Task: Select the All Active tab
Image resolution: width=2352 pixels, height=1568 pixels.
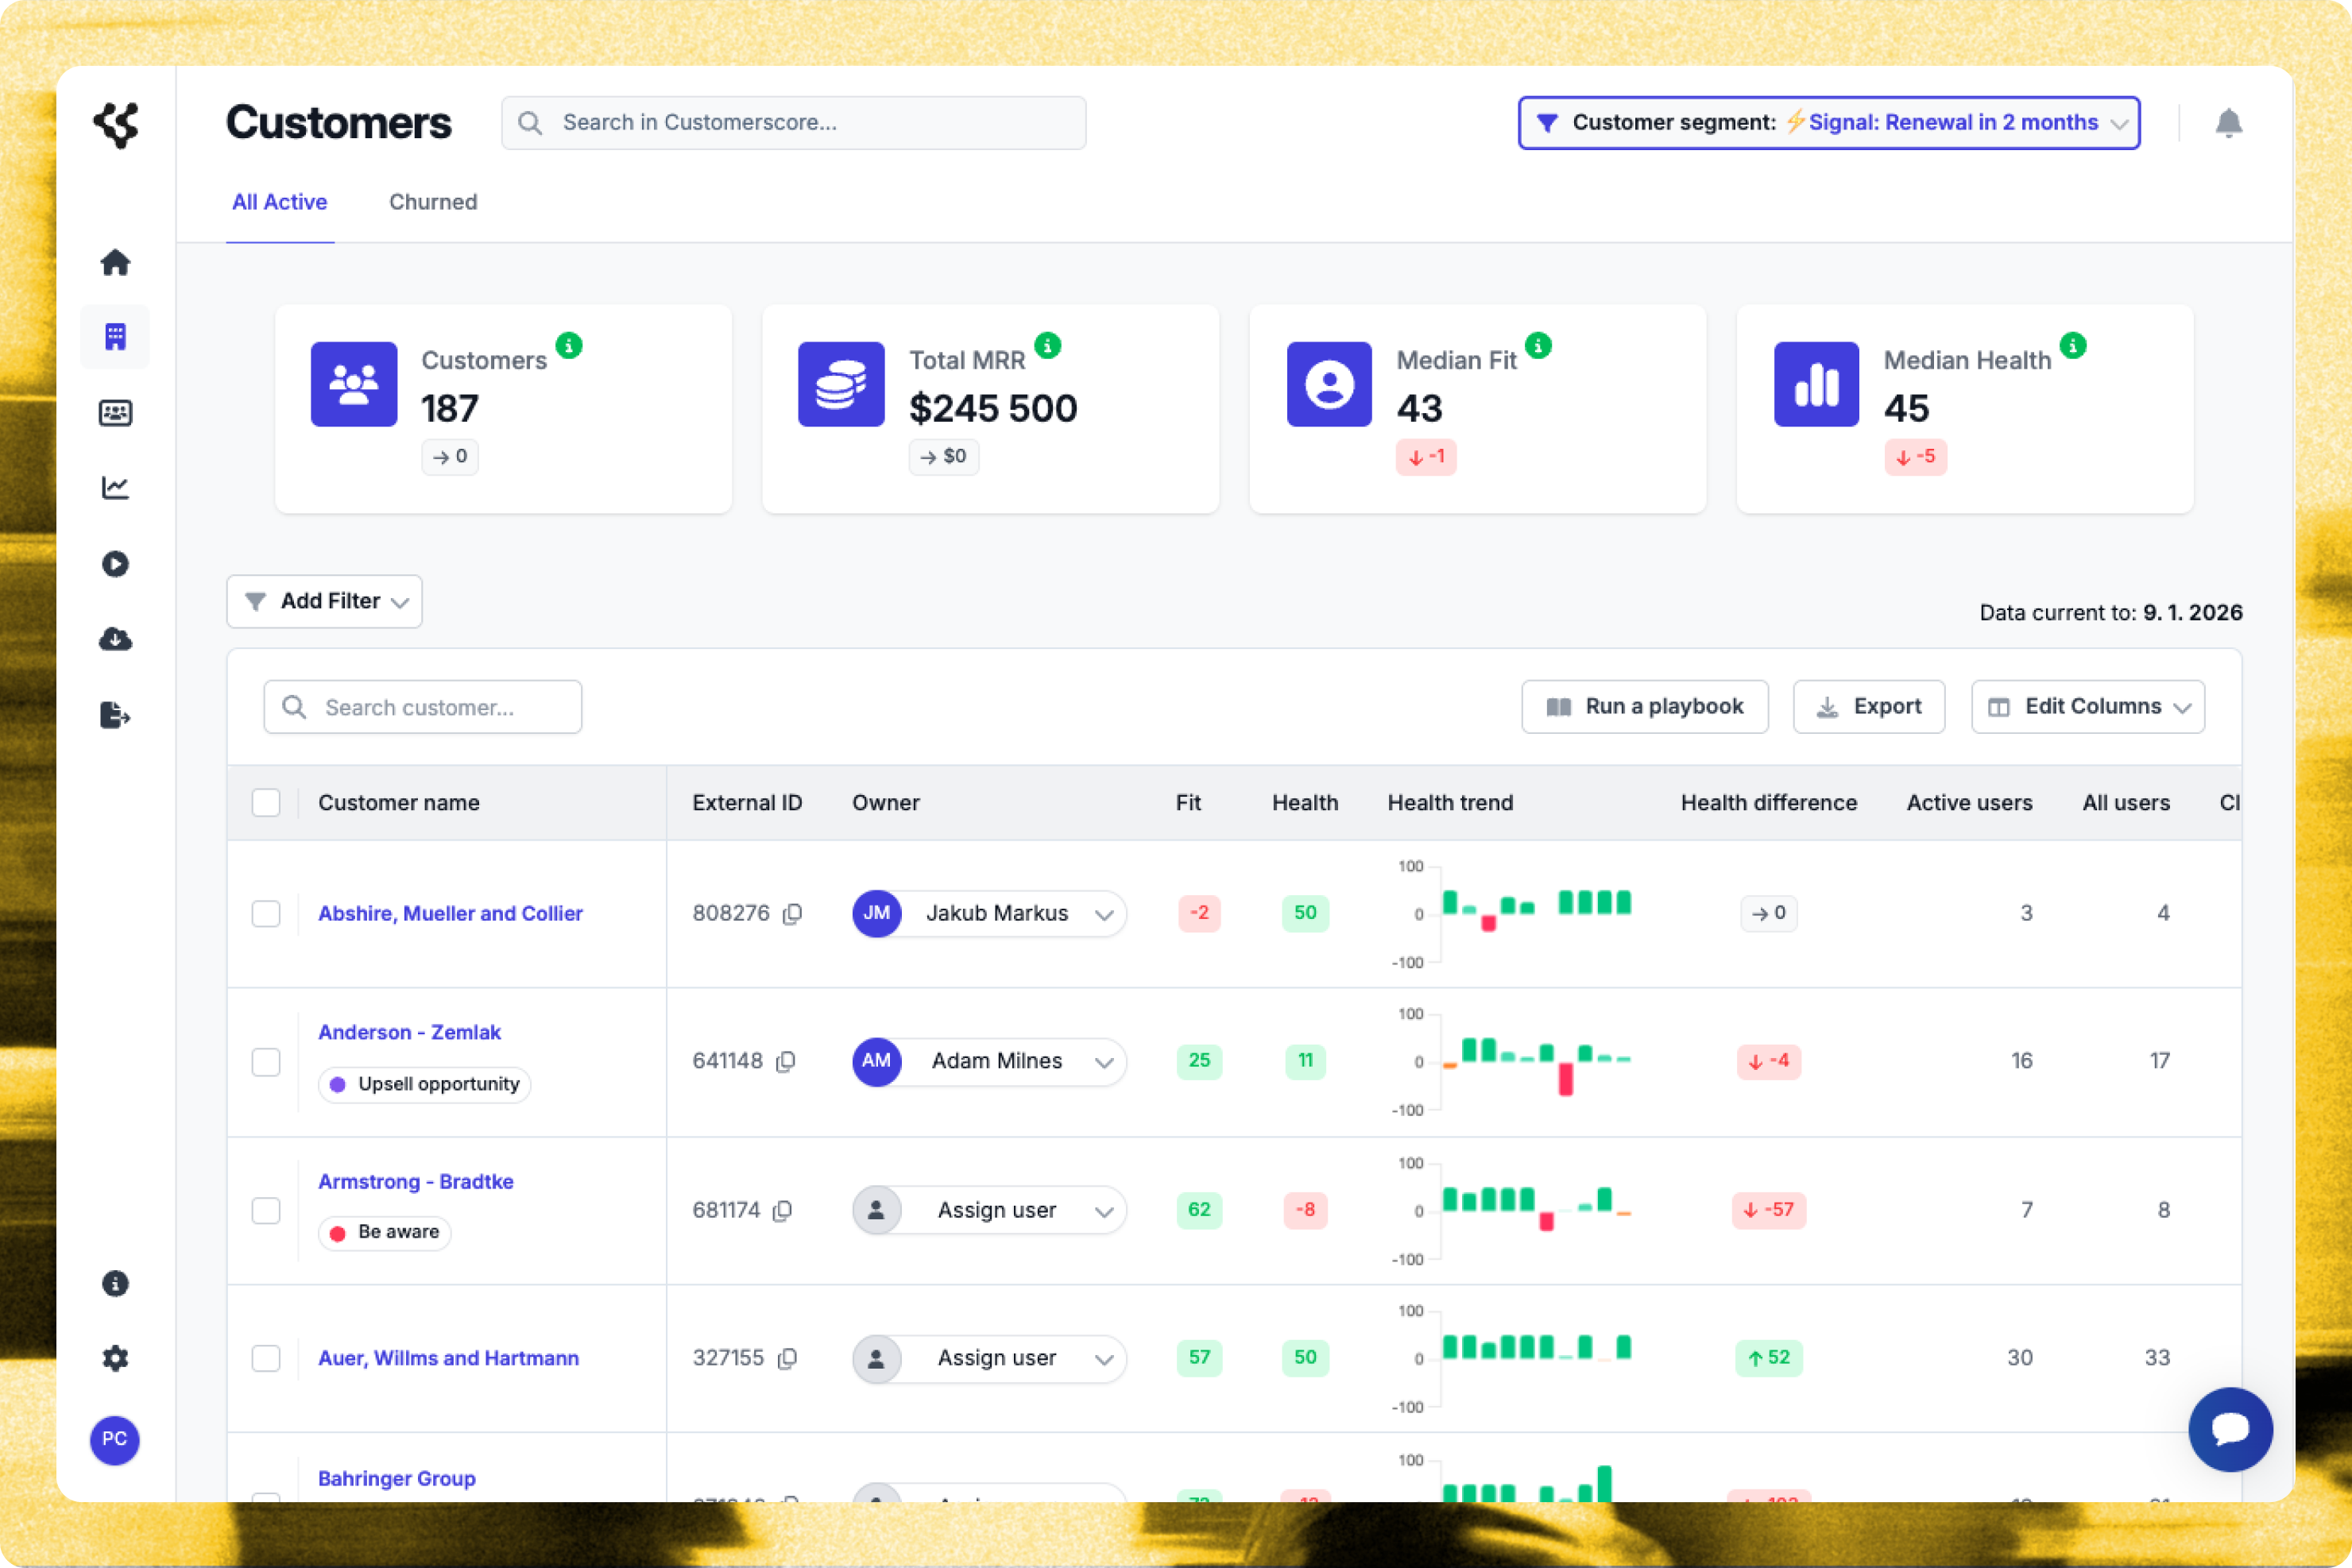Action: pos(279,202)
